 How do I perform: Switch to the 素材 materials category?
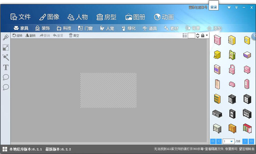171,28
